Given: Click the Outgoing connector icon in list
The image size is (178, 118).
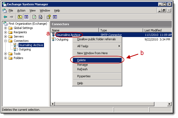Looking at the screenshot, I should coord(54,39).
